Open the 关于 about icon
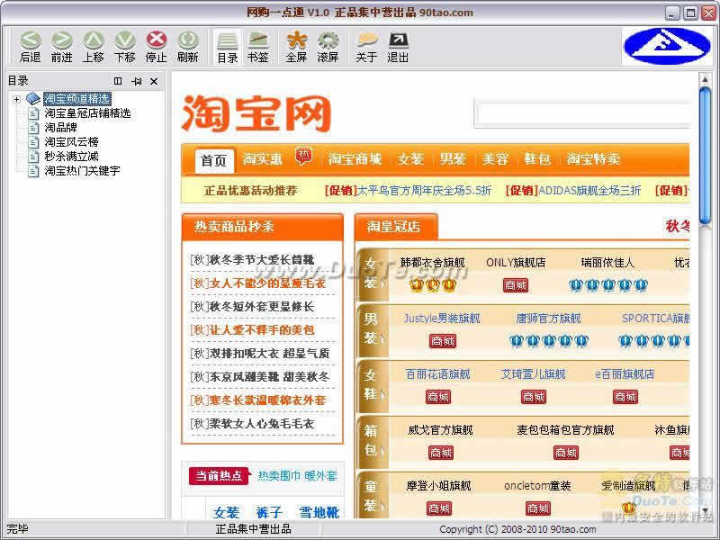The image size is (720, 540). click(x=366, y=47)
